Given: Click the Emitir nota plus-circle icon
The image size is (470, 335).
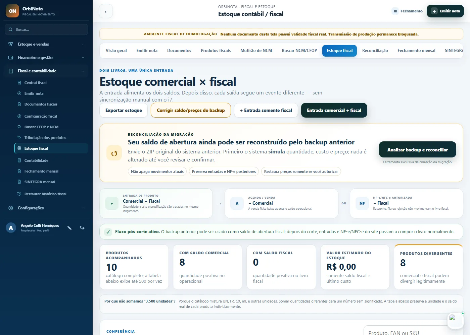Looking at the screenshot, I should point(19,93).
